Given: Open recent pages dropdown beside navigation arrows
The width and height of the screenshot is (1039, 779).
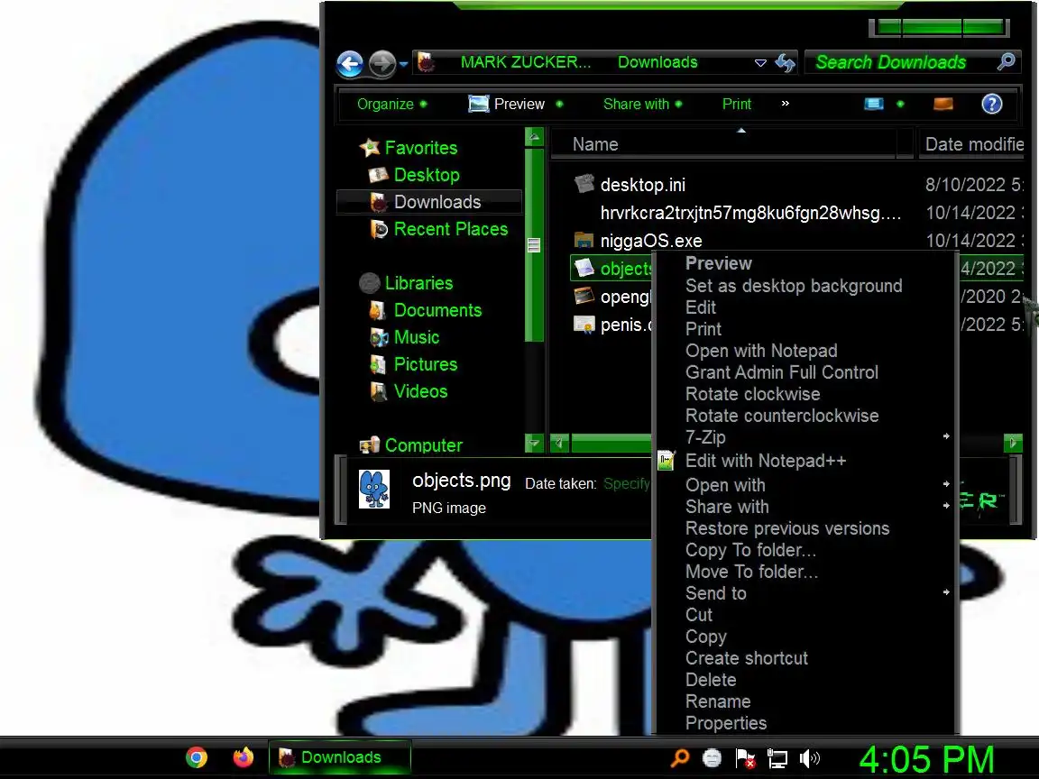Looking at the screenshot, I should [x=403, y=64].
